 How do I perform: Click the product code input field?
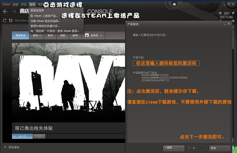click(166, 63)
